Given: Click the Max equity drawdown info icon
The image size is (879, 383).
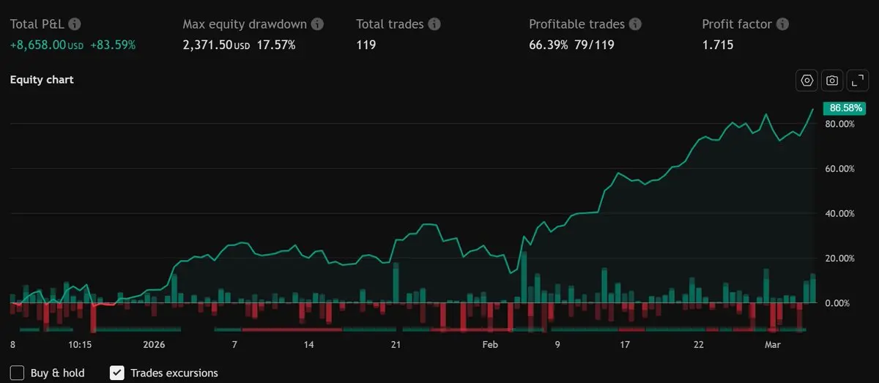Looking at the screenshot, I should pyautogui.click(x=317, y=24).
